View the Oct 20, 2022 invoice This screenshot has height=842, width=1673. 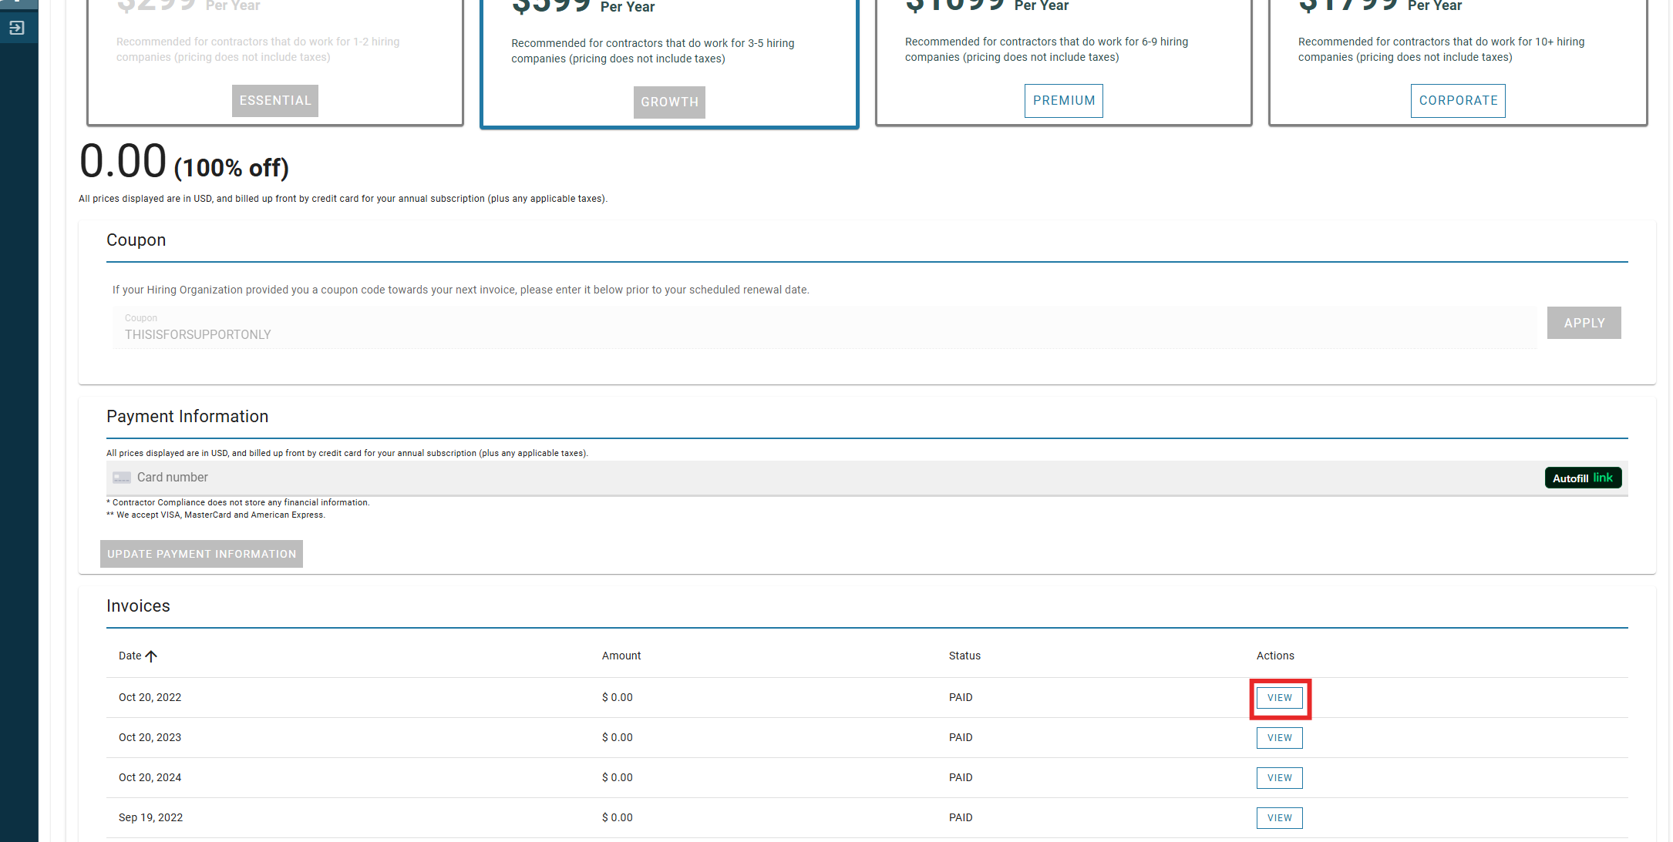click(1279, 698)
